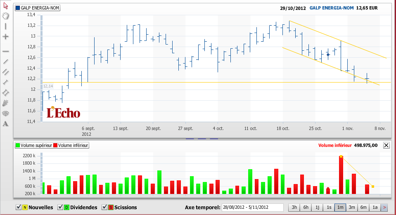The image size is (396, 215).
Task: Toggle the Scissions checkbox
Action: (104, 207)
